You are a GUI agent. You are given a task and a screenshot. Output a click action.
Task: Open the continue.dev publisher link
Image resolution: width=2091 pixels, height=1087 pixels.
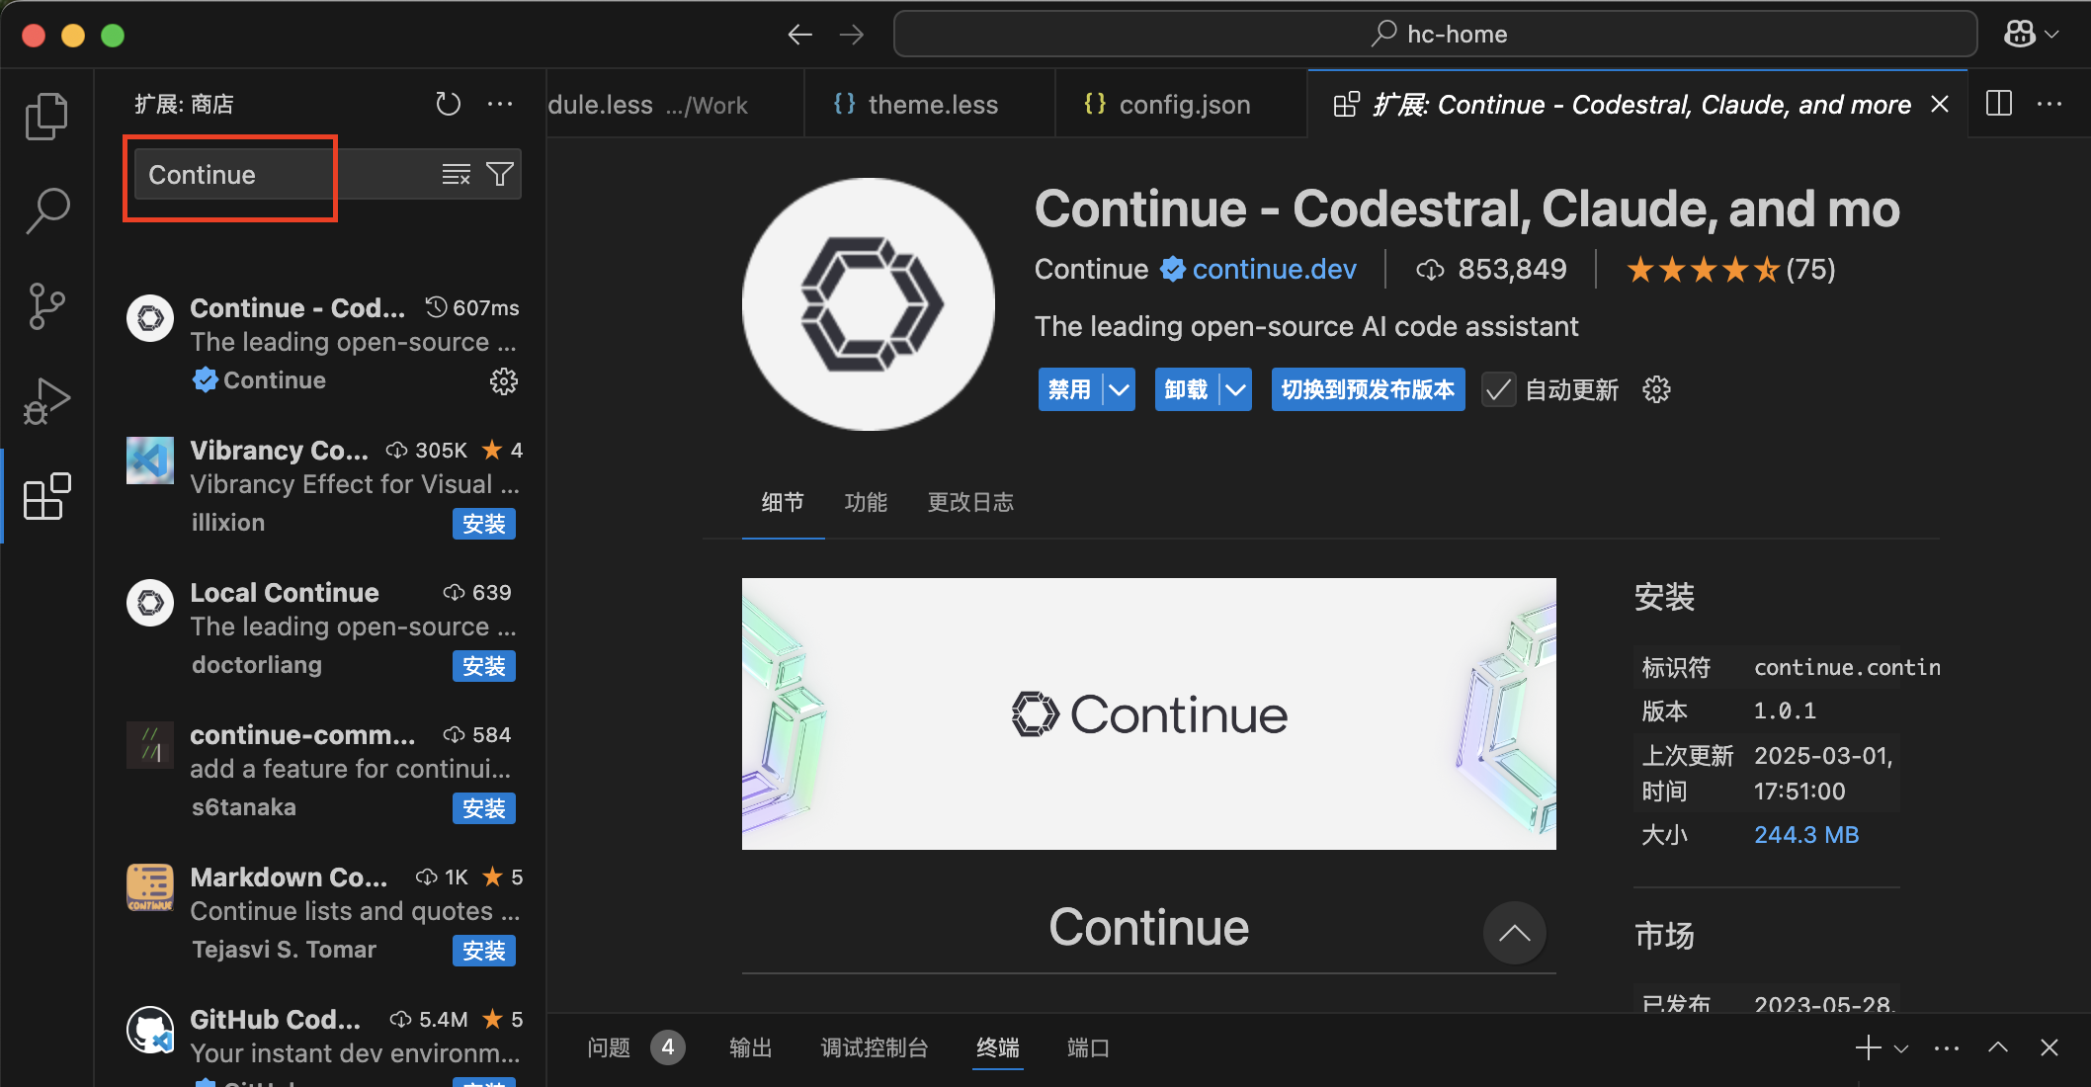[1274, 269]
